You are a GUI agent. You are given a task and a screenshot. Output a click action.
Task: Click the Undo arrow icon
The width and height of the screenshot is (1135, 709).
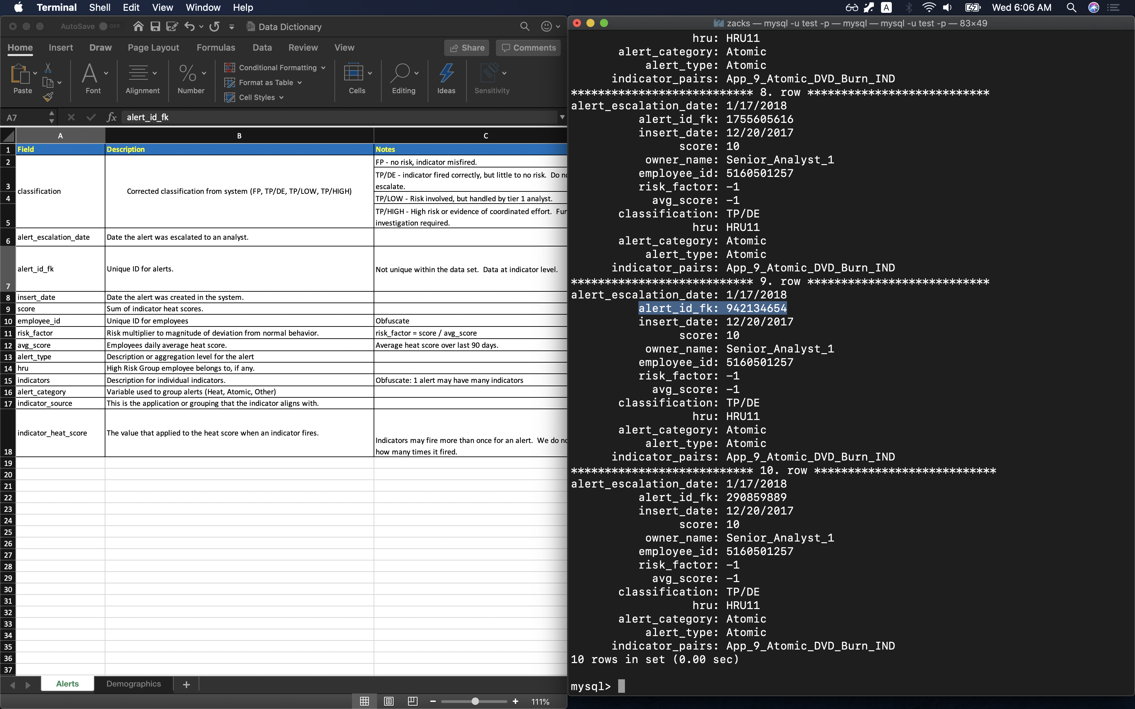click(189, 27)
